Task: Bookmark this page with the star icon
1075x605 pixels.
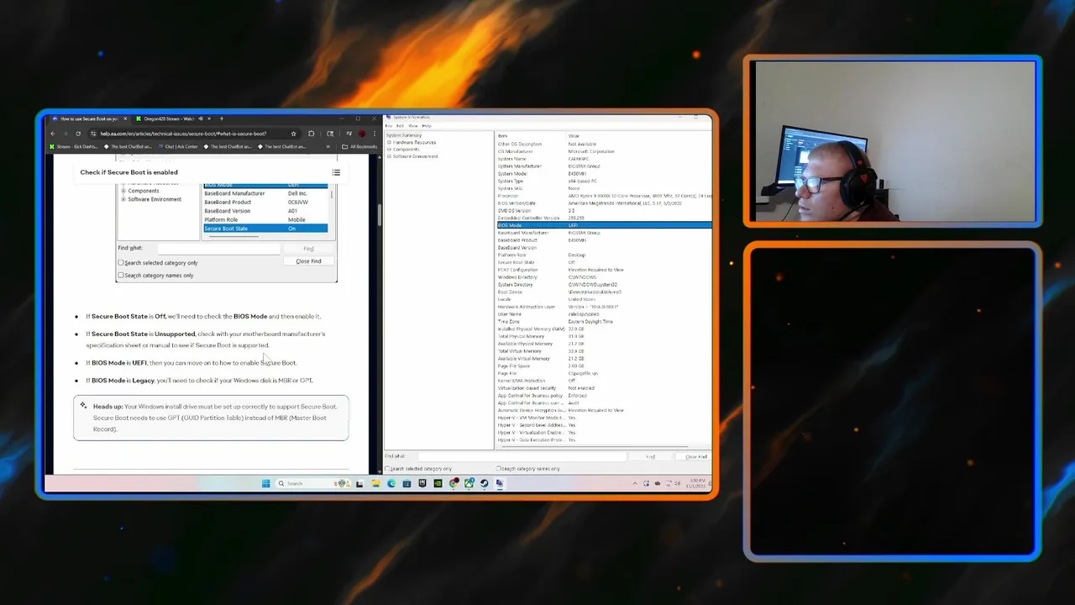Action: tap(294, 134)
